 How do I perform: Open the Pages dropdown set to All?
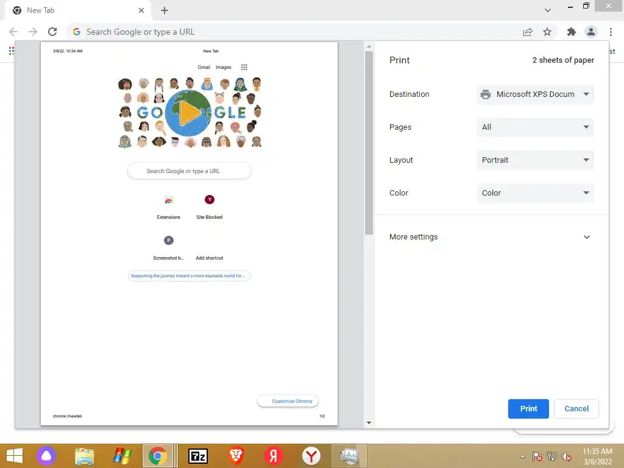coord(535,127)
